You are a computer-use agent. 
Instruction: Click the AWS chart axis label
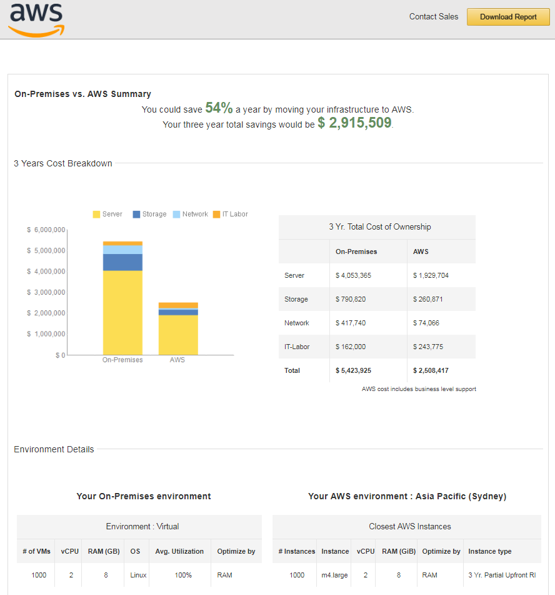pyautogui.click(x=177, y=360)
